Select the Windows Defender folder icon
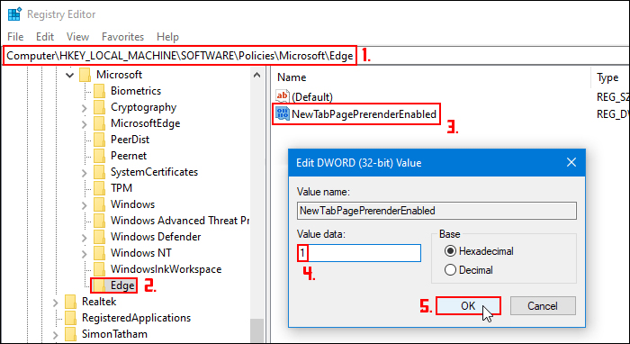 point(99,237)
